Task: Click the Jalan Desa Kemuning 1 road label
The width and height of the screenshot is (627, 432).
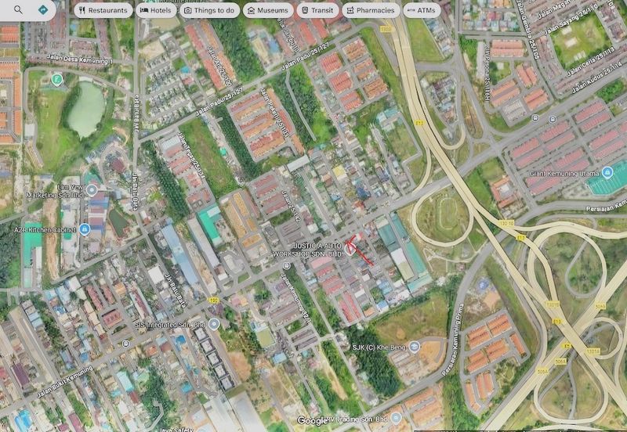Action: [79, 59]
